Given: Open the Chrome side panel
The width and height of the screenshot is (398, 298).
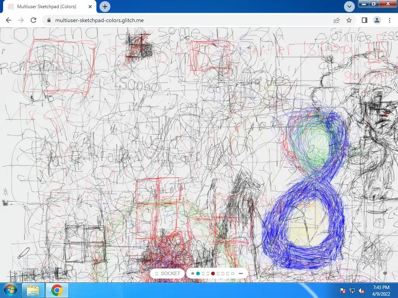Looking at the screenshot, I should [365, 20].
